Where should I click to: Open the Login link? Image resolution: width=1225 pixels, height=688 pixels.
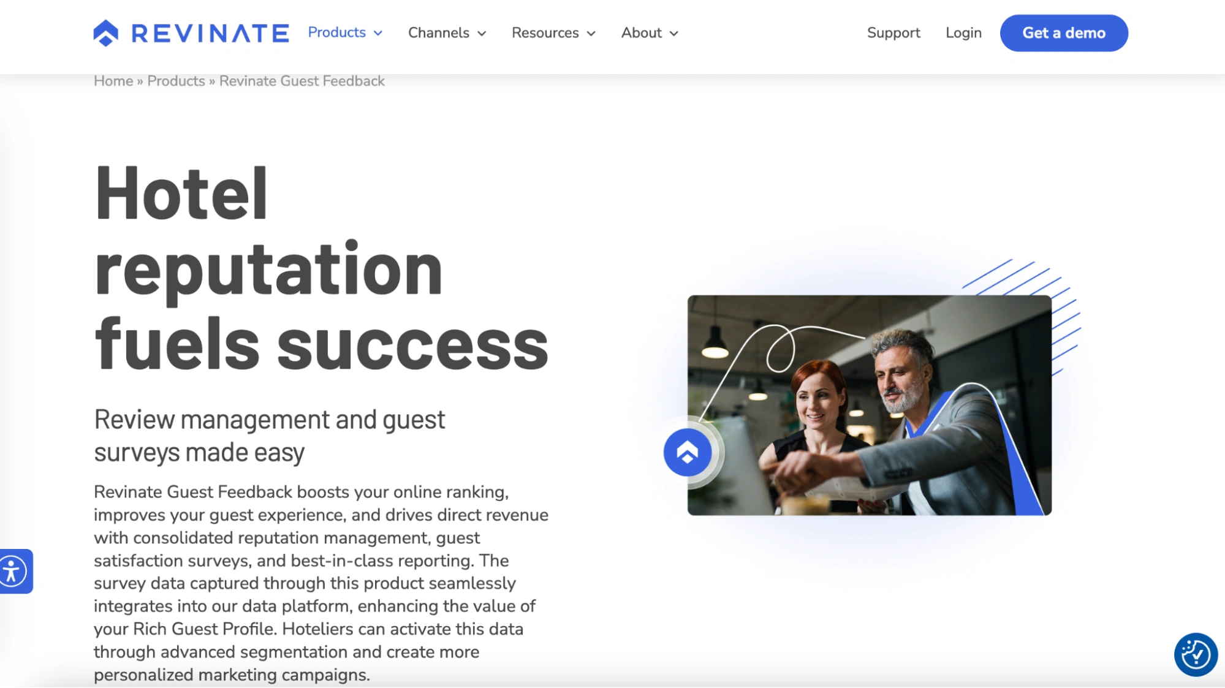pos(963,33)
